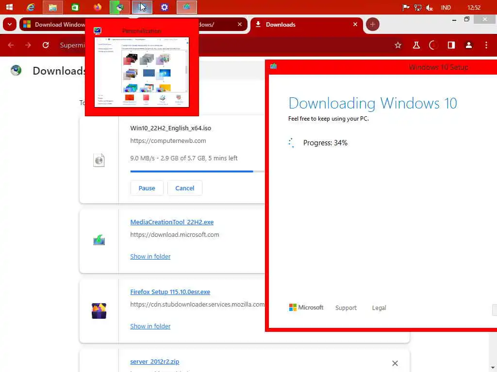Open the Windows Start button
This screenshot has width=497, height=372.
[x=10, y=7]
